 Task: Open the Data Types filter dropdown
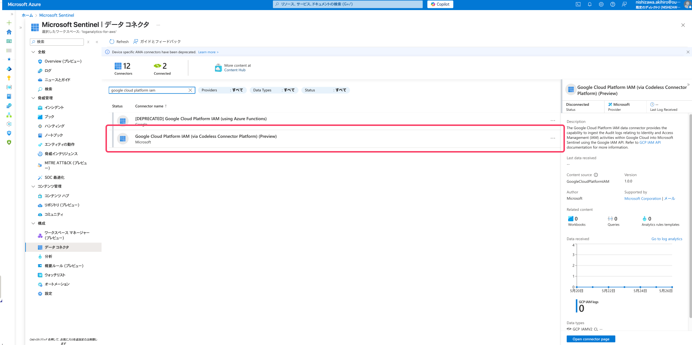pos(274,90)
